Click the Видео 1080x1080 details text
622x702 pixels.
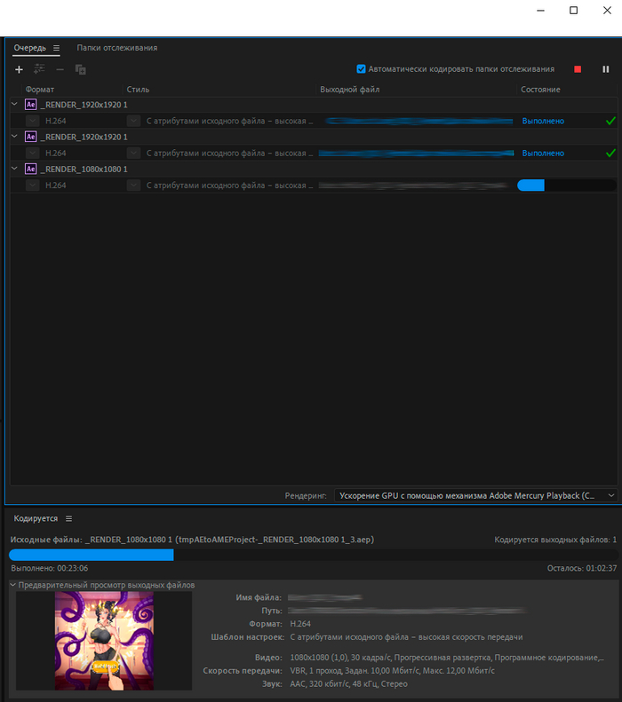tap(447, 658)
